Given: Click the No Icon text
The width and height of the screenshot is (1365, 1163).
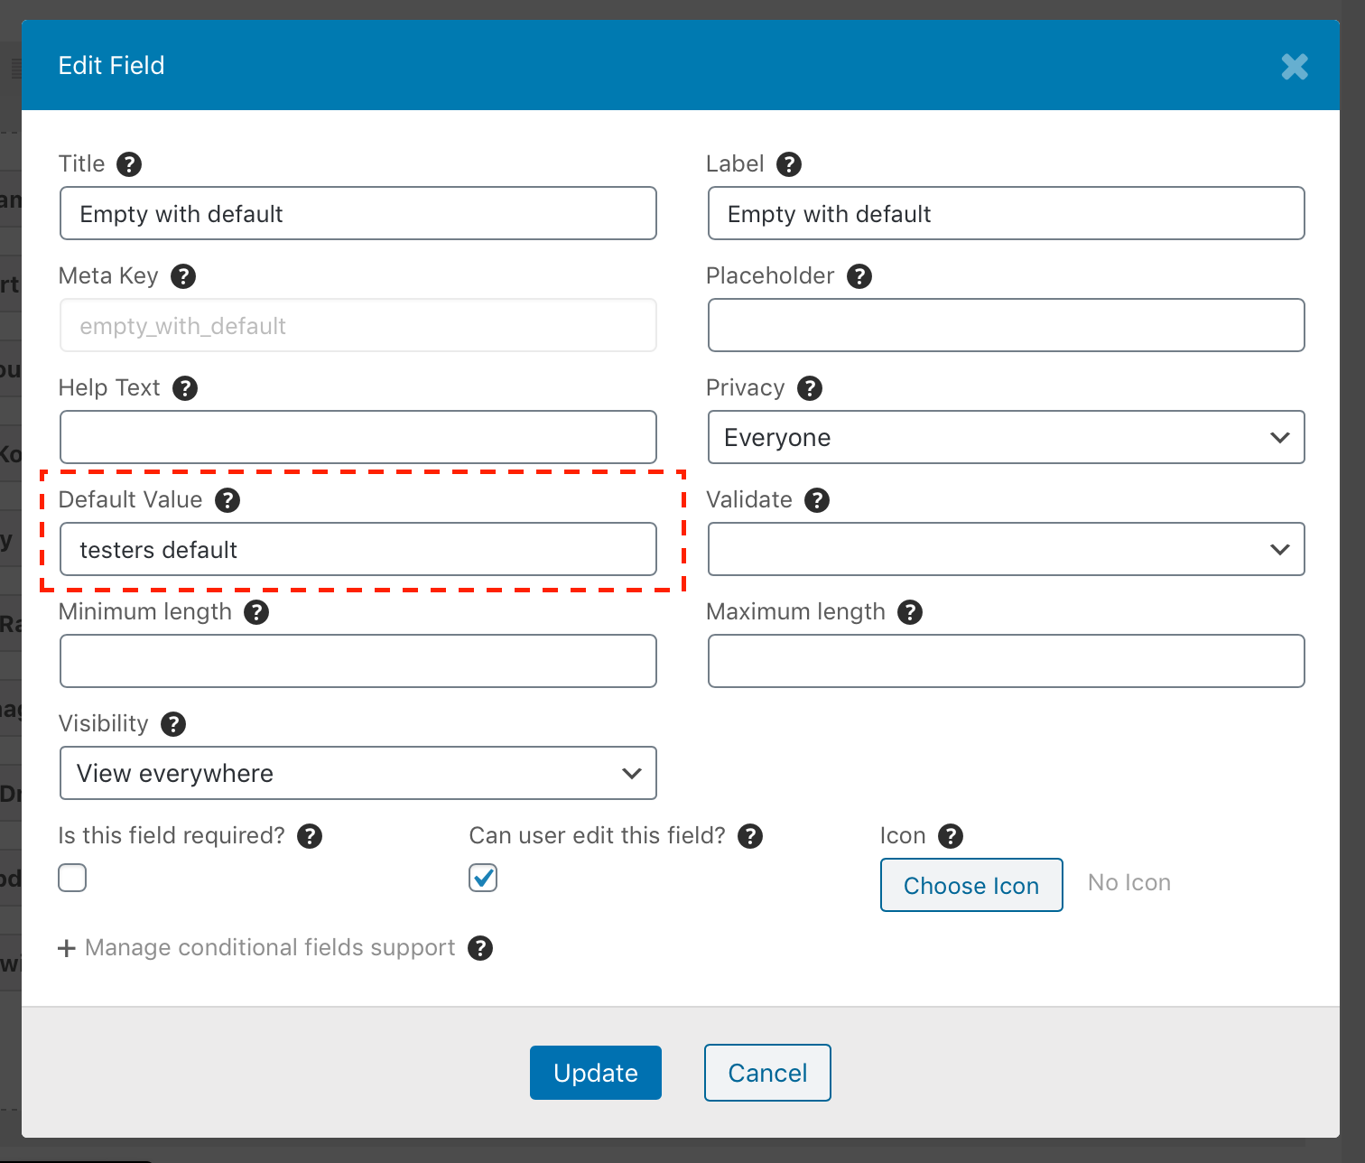Looking at the screenshot, I should pyautogui.click(x=1129, y=883).
